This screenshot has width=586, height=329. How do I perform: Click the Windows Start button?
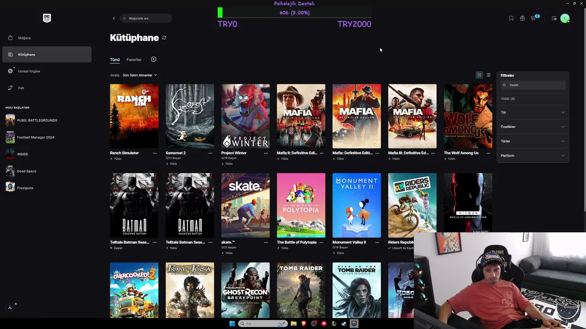[x=232, y=324]
